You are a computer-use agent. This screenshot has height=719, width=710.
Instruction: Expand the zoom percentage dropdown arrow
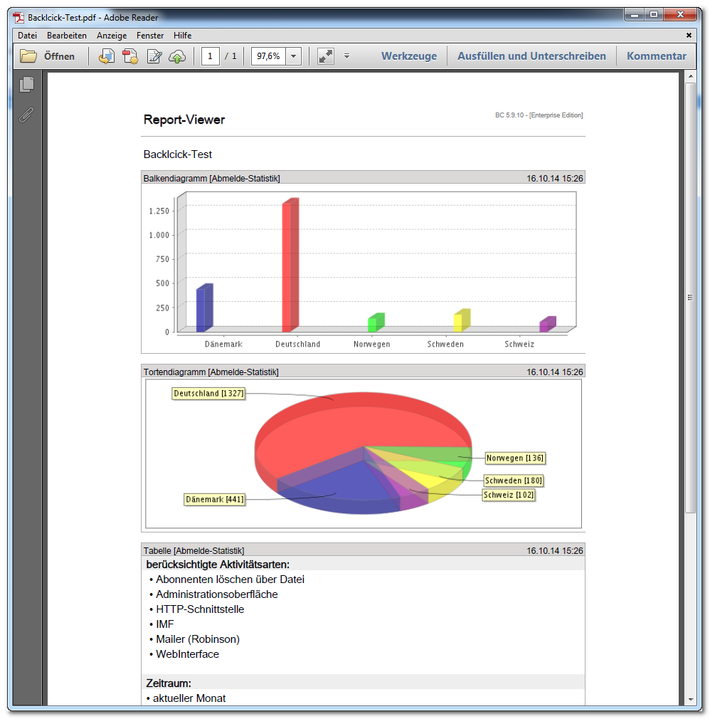point(293,56)
